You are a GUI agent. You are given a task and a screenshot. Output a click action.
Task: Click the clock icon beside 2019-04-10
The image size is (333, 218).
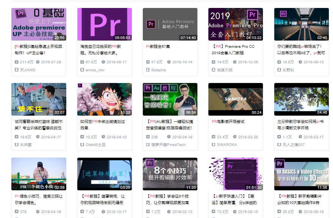point(103,137)
